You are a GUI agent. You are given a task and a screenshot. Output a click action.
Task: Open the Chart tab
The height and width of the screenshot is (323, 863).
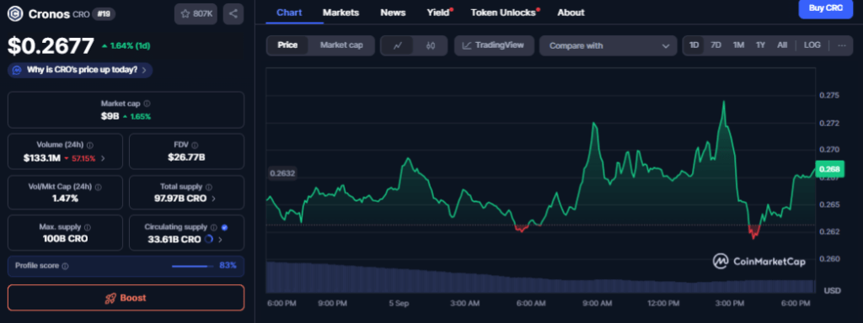(289, 13)
